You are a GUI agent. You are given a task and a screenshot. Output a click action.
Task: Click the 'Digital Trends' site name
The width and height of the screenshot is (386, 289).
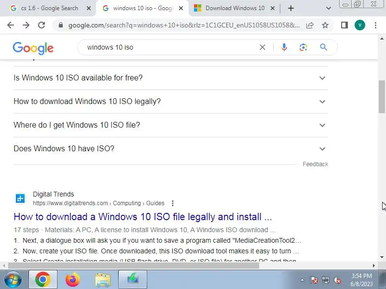[x=54, y=194]
